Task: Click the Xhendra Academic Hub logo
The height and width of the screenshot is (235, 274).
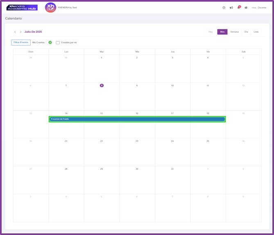Action: coord(22,7)
